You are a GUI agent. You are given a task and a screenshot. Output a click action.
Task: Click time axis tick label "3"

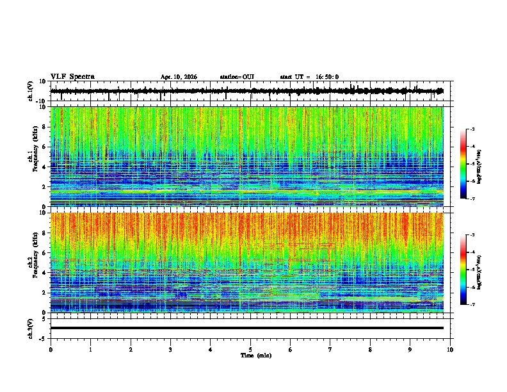(x=170, y=350)
